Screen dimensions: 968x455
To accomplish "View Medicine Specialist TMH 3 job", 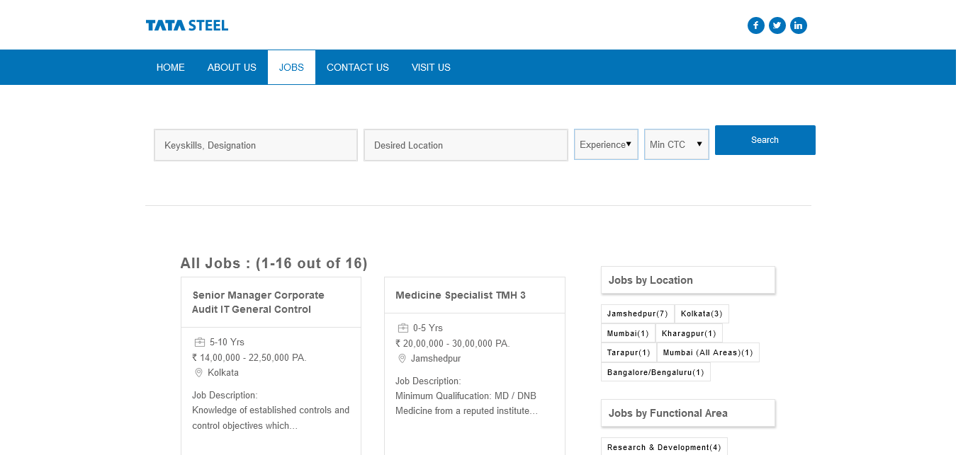I will pos(461,295).
